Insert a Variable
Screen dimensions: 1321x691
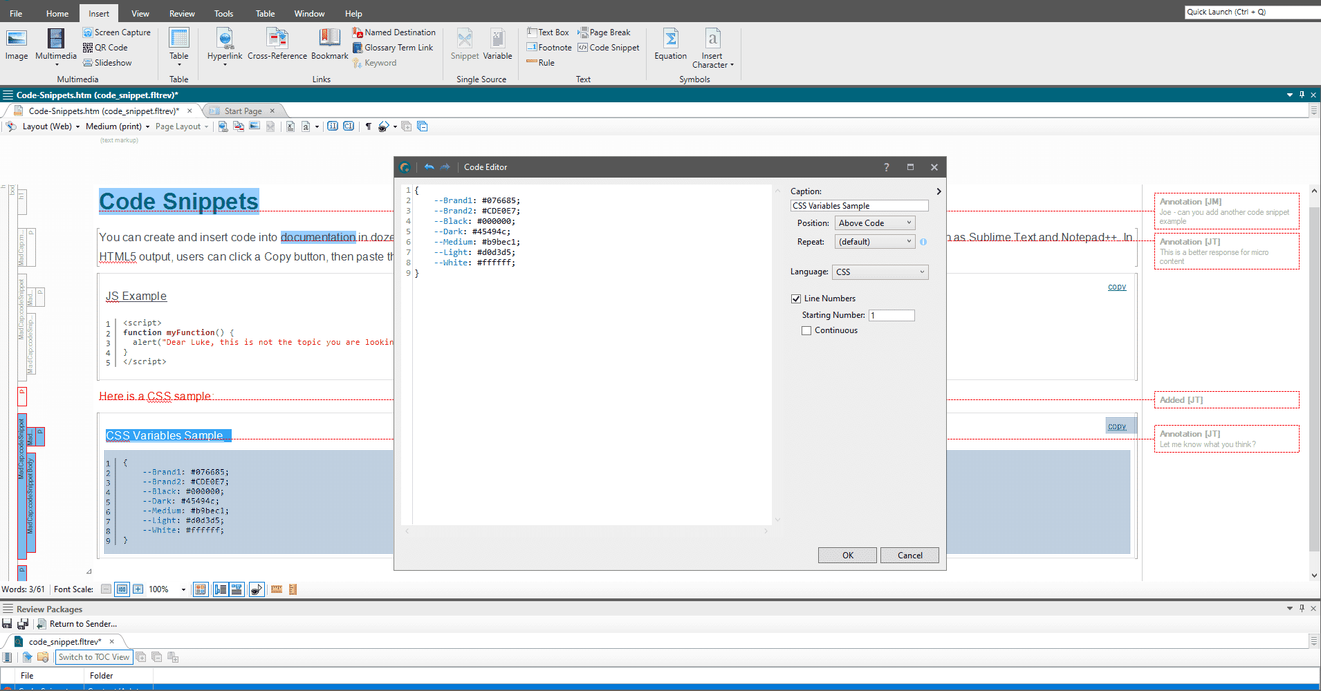pos(498,45)
